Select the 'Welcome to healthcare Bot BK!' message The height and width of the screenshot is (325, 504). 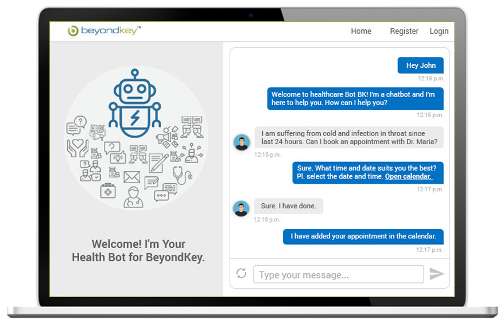click(355, 99)
